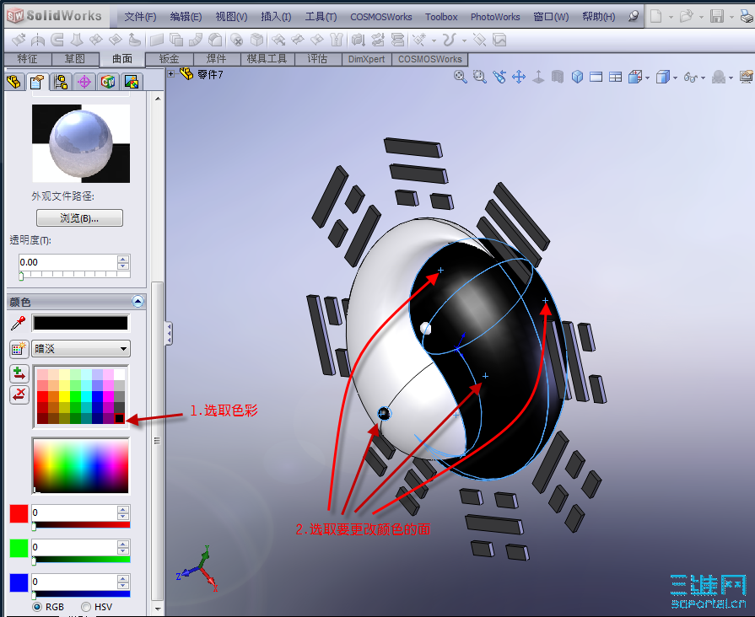Click the Curves tool icon
The image size is (755, 617).
449,40
